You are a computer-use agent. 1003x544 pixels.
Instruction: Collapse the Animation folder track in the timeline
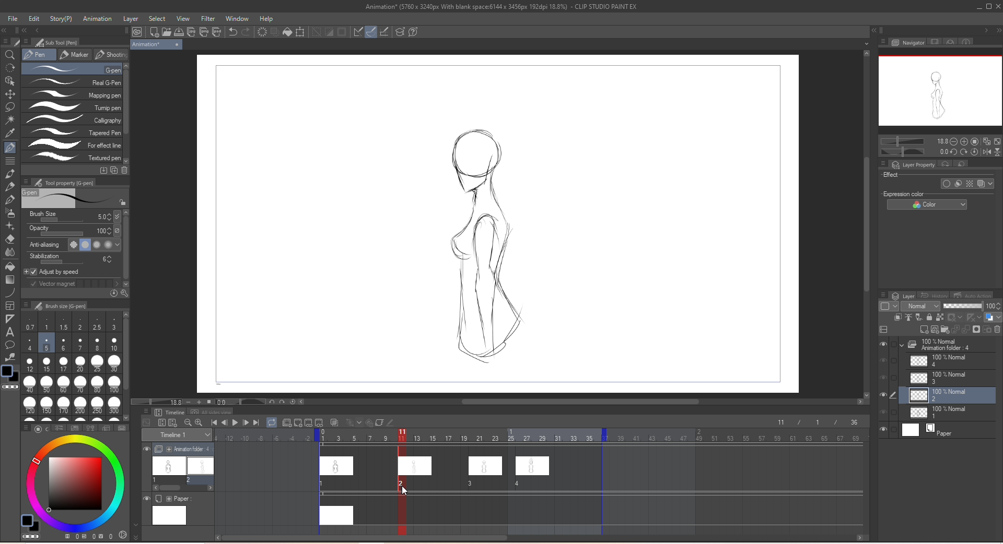(168, 449)
